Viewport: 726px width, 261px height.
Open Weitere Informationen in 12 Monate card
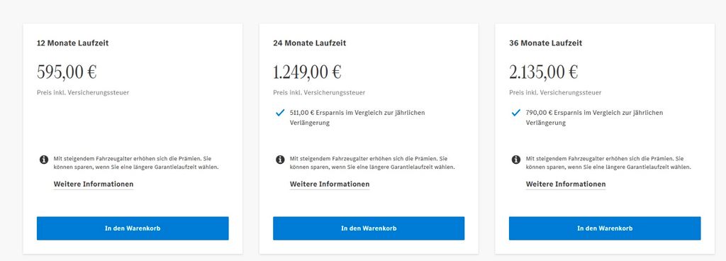pyautogui.click(x=94, y=184)
